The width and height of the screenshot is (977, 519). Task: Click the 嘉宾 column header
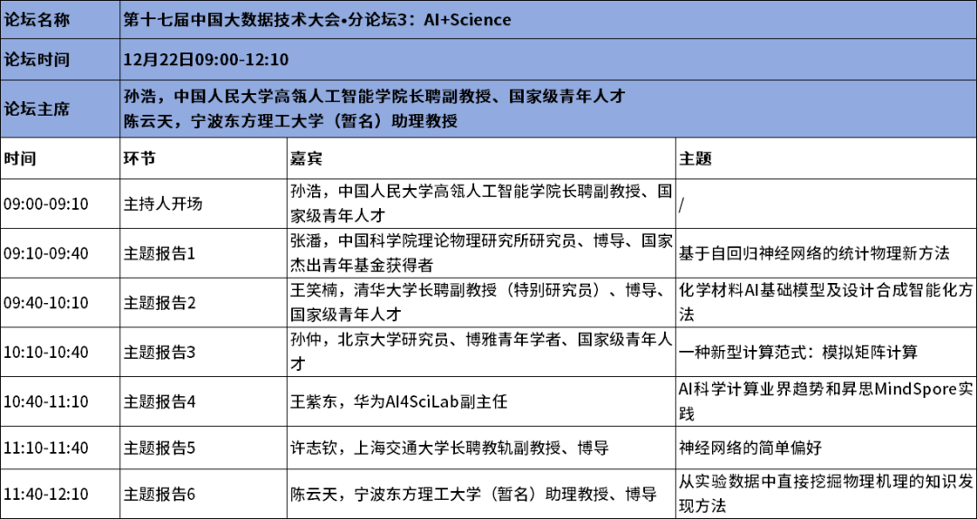(481, 158)
